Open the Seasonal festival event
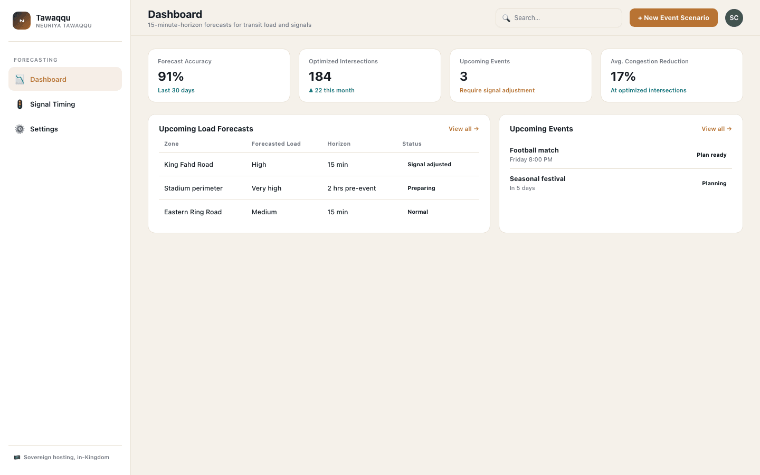 (621, 183)
